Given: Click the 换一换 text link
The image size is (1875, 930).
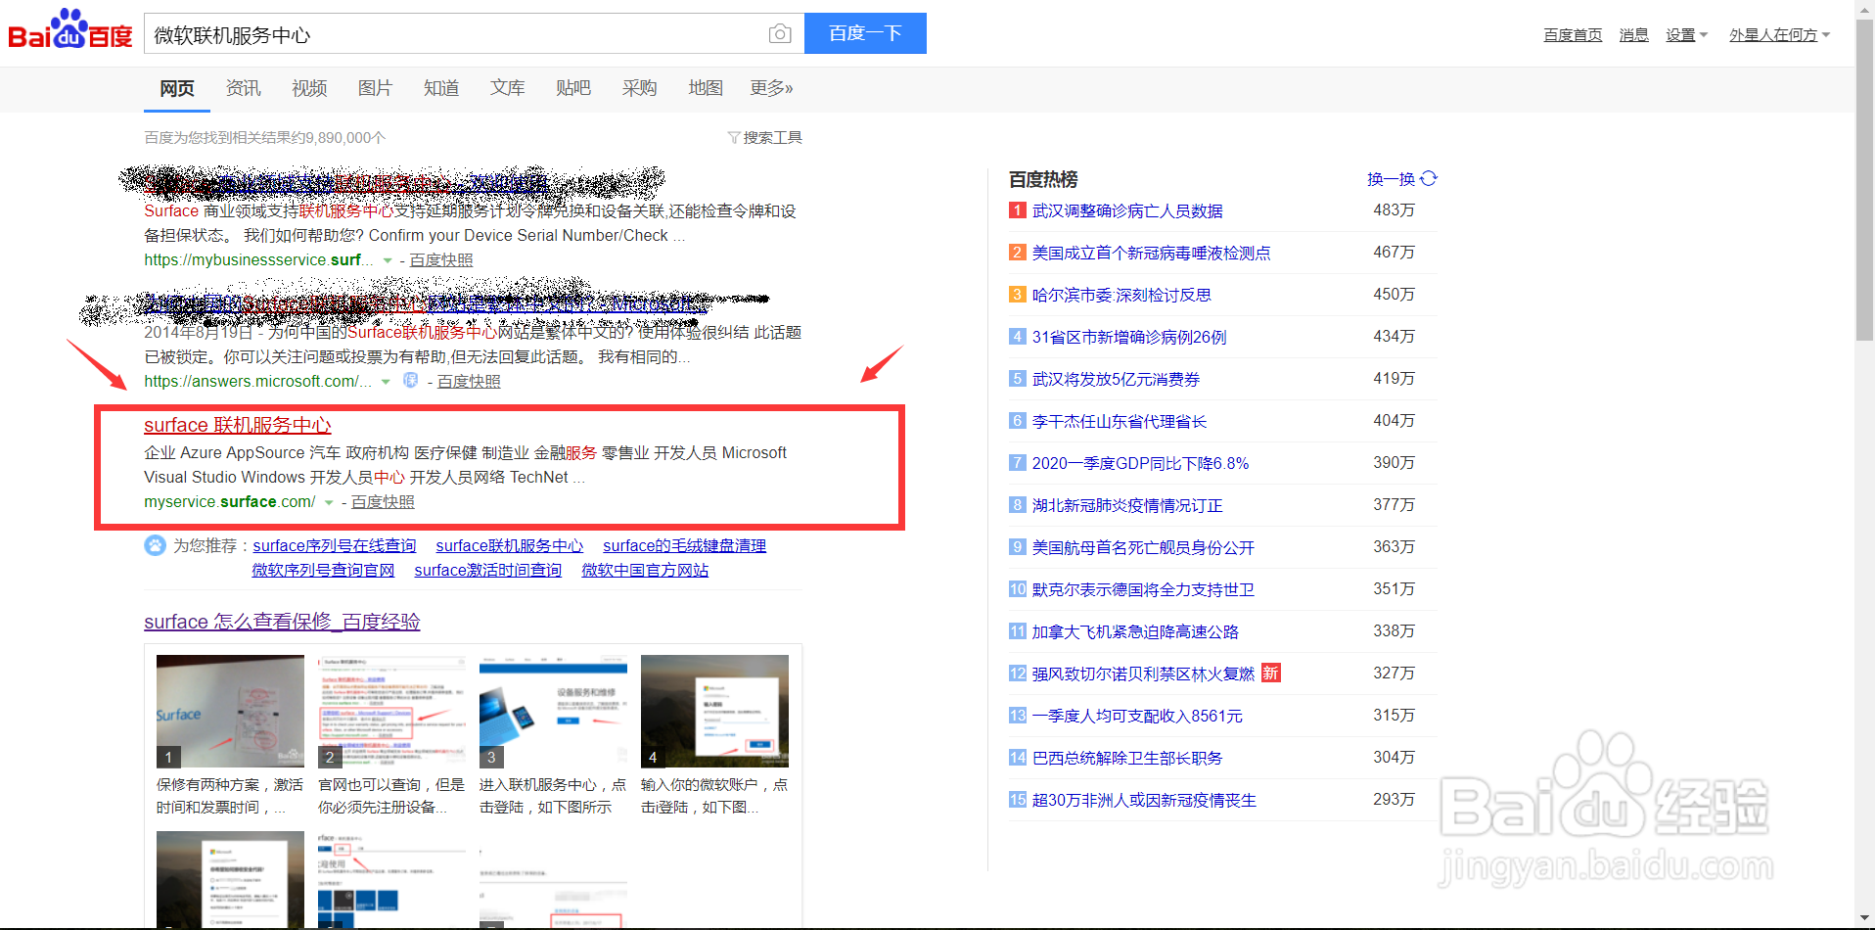Looking at the screenshot, I should click(x=1391, y=179).
